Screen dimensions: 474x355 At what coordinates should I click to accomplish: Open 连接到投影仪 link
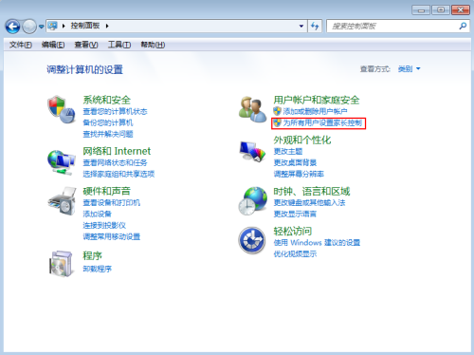(x=104, y=225)
